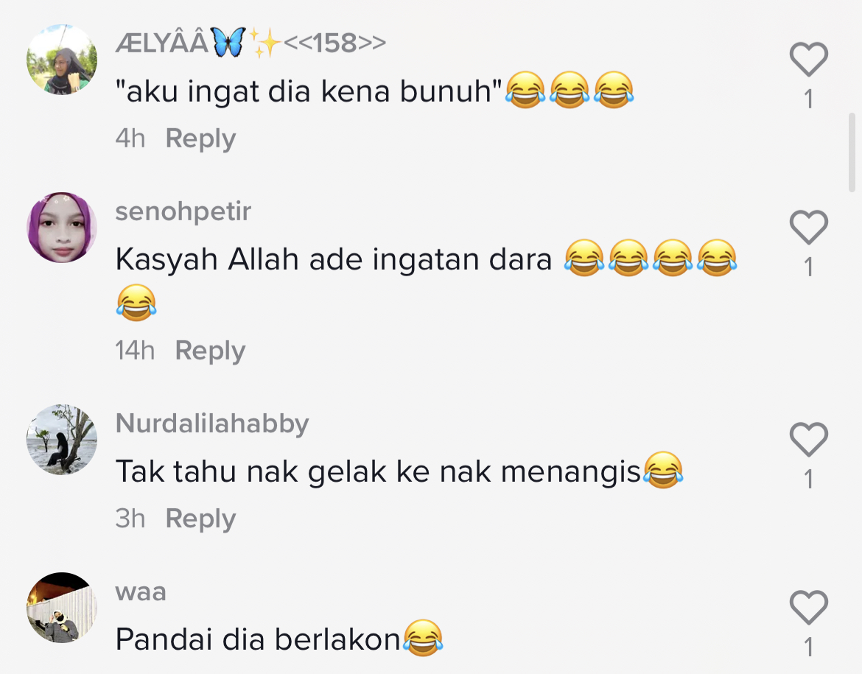Tap heart on waa's comment
862x674 pixels.
click(x=809, y=608)
